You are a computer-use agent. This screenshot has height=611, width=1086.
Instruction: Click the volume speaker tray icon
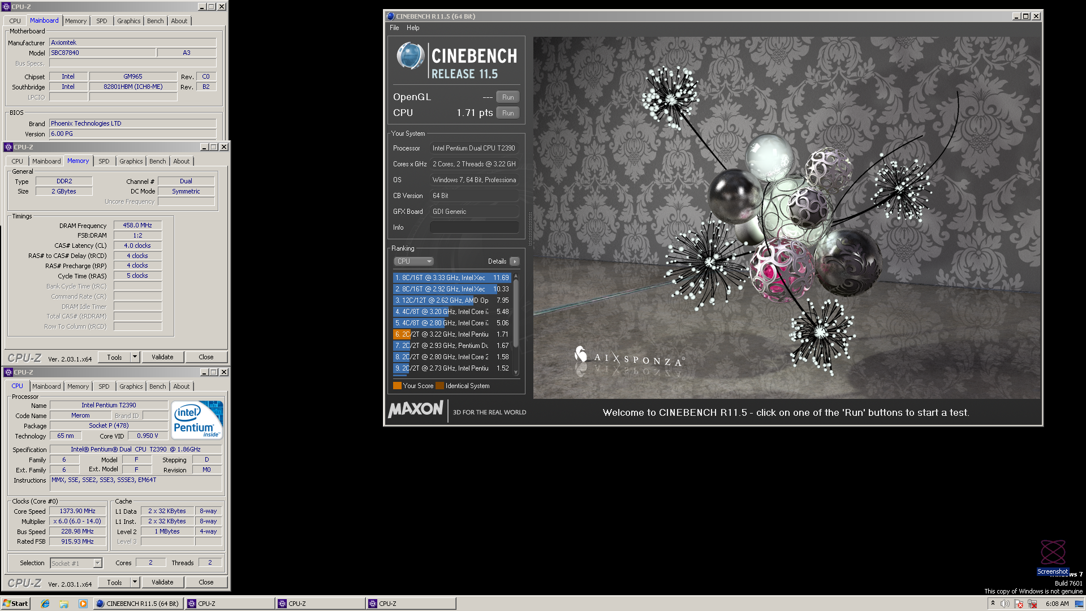coord(1005,604)
